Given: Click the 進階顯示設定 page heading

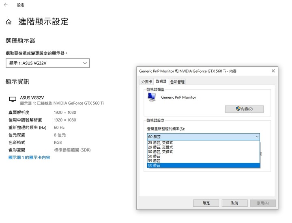Looking at the screenshot, I should point(43,22).
